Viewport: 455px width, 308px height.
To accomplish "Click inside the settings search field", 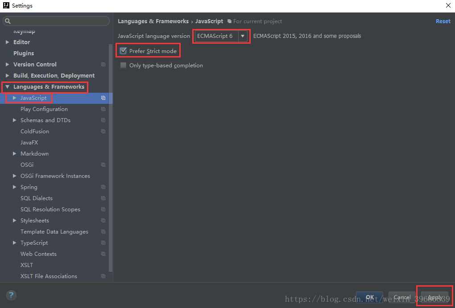I will [56, 21].
